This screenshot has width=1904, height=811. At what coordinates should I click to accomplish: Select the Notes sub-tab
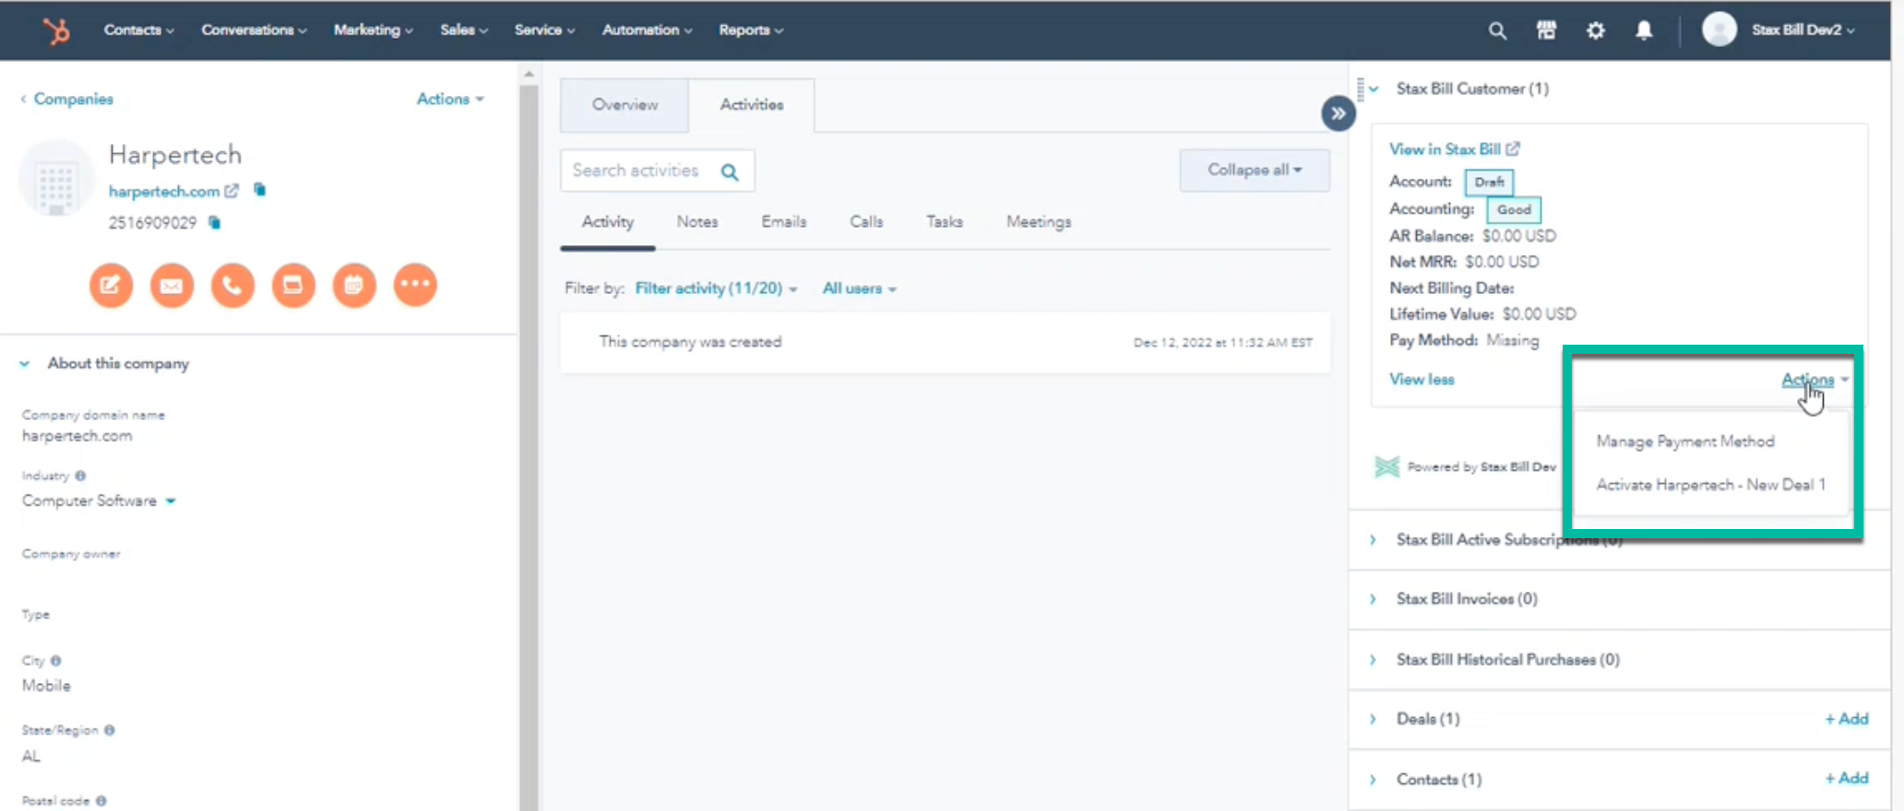coord(697,222)
